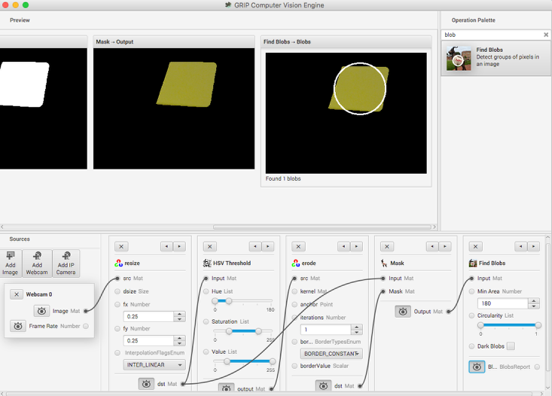Enable the Dark Blobs checkbox

(x=511, y=346)
